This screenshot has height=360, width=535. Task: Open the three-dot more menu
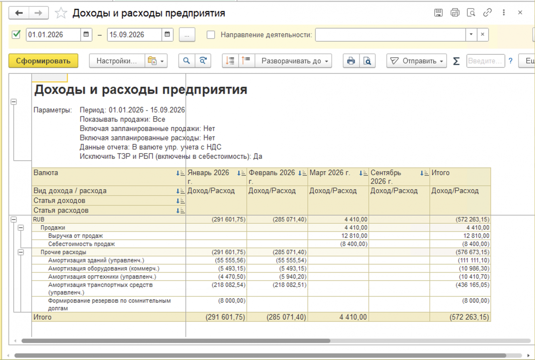click(504, 13)
